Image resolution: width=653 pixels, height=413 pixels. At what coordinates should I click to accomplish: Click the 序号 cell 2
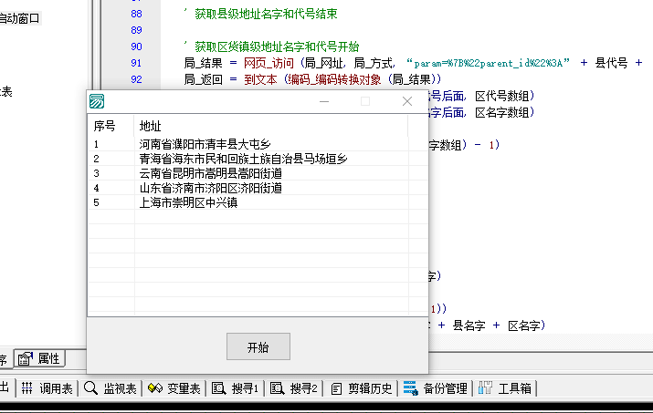pos(96,159)
